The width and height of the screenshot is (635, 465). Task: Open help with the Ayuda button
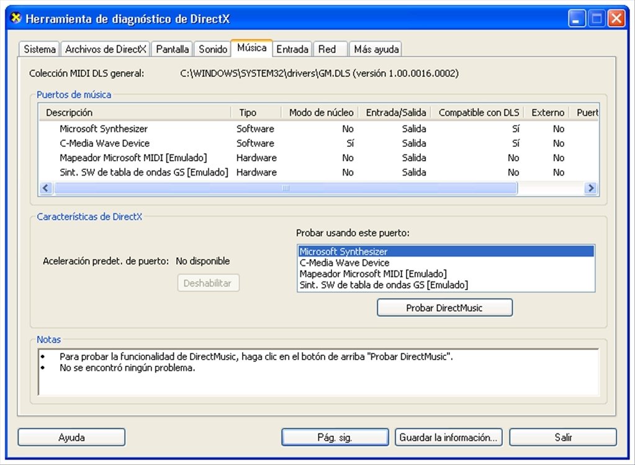click(x=71, y=437)
